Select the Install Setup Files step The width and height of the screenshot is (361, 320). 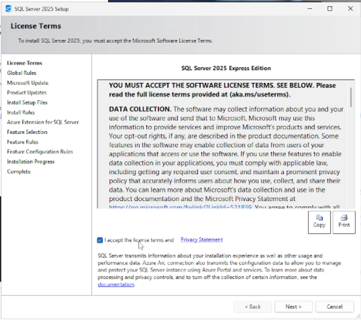tap(28, 102)
